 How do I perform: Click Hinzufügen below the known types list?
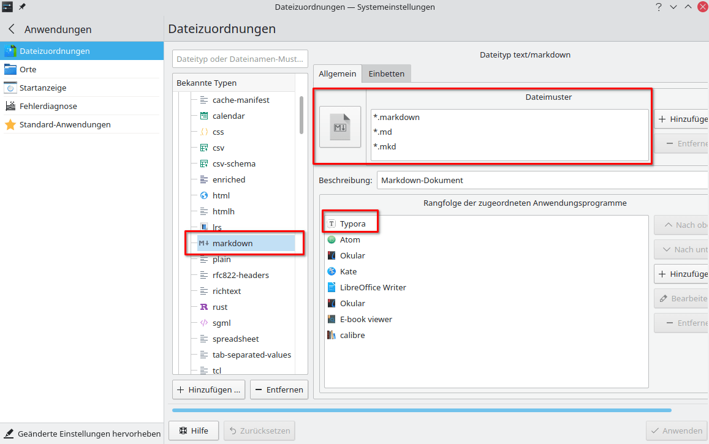(x=209, y=389)
